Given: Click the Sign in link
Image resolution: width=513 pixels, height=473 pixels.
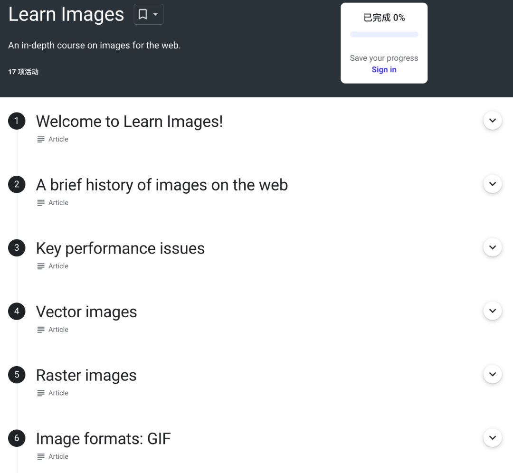Looking at the screenshot, I should coord(384,70).
